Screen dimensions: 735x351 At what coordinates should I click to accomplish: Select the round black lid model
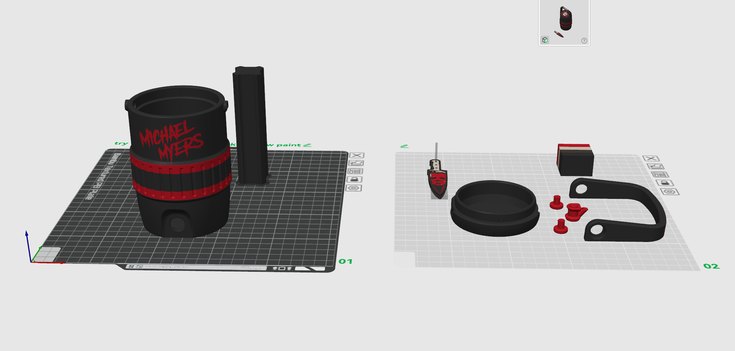495,208
